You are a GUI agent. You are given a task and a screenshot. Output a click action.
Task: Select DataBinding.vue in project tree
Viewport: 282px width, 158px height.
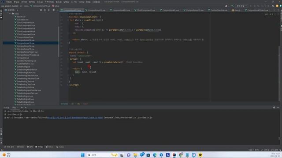23,67
